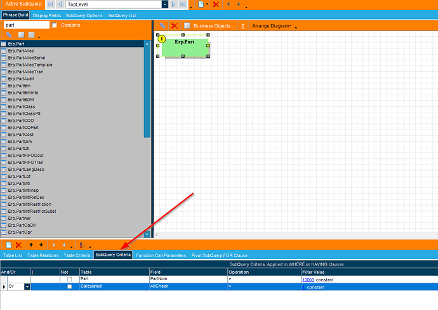Click the PartNum field cell
The width and height of the screenshot is (438, 310).
pyautogui.click(x=189, y=279)
